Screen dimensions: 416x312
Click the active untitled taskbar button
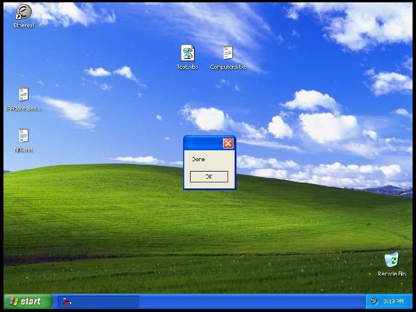pos(98,302)
